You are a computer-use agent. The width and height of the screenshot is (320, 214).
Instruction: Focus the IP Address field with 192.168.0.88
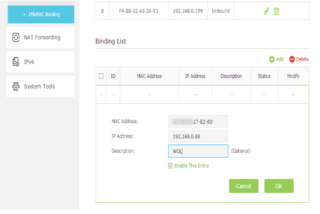point(198,136)
